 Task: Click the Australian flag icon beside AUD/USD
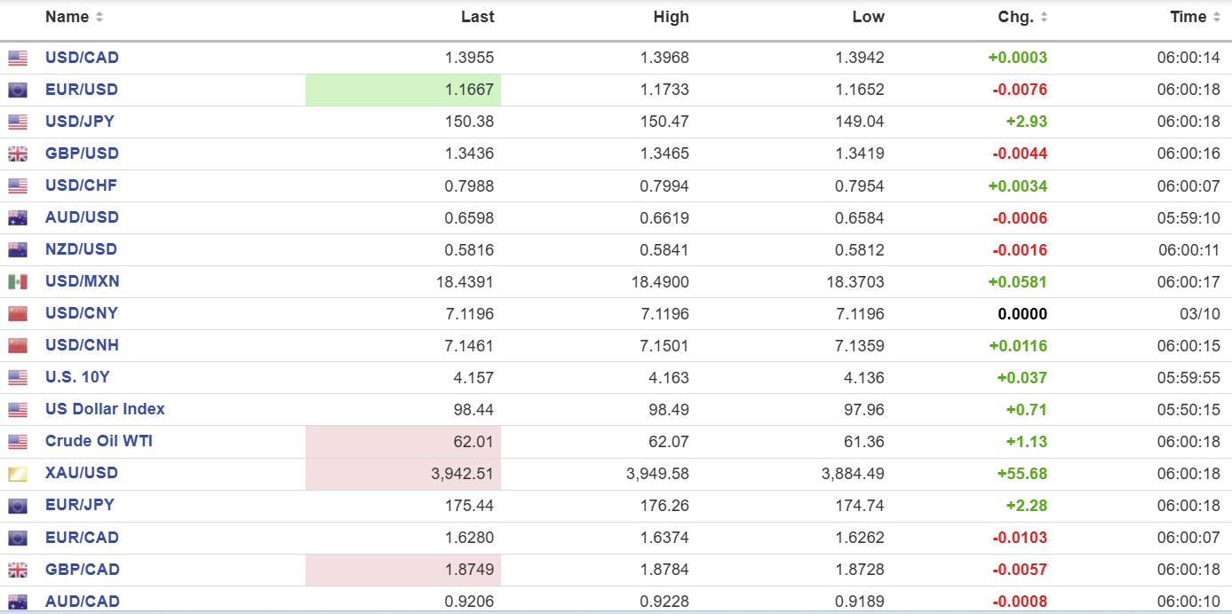17,217
